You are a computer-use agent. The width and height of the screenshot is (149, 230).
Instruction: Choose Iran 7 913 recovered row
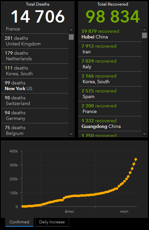pyautogui.click(x=110, y=49)
